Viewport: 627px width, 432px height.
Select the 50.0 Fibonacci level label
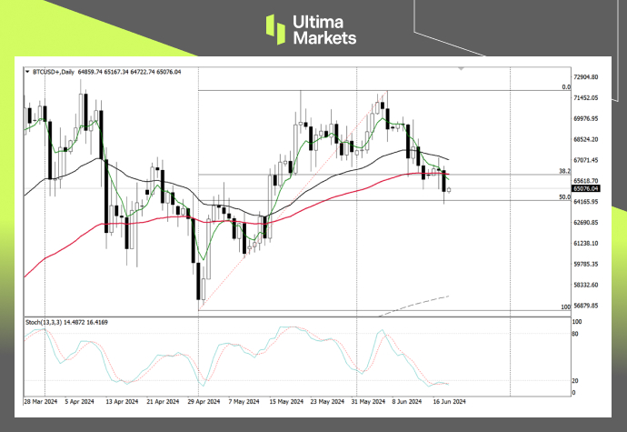(x=563, y=196)
